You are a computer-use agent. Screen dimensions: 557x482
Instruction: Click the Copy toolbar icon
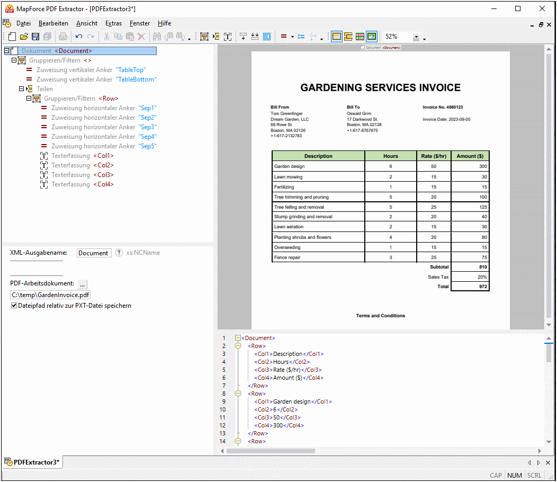pyautogui.click(x=118, y=37)
